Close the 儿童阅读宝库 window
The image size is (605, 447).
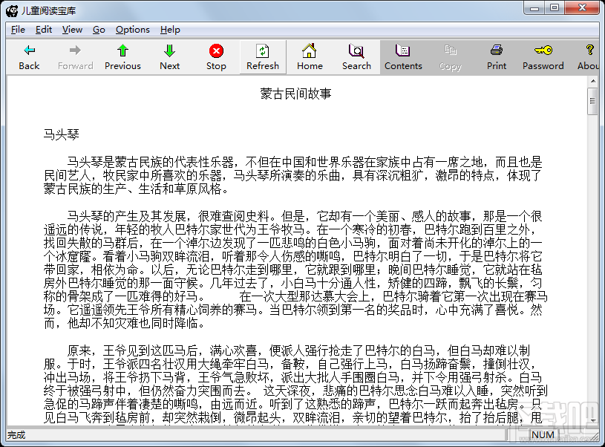click(582, 8)
